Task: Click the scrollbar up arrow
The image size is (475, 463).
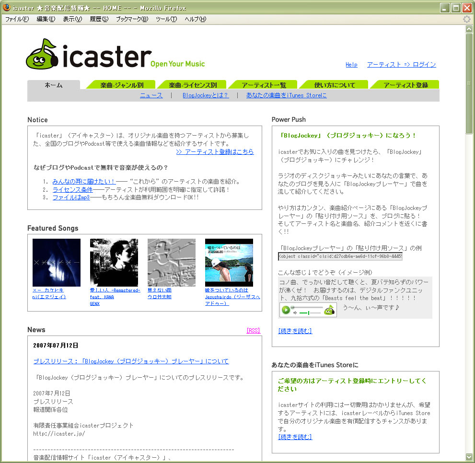Action: pos(469,29)
